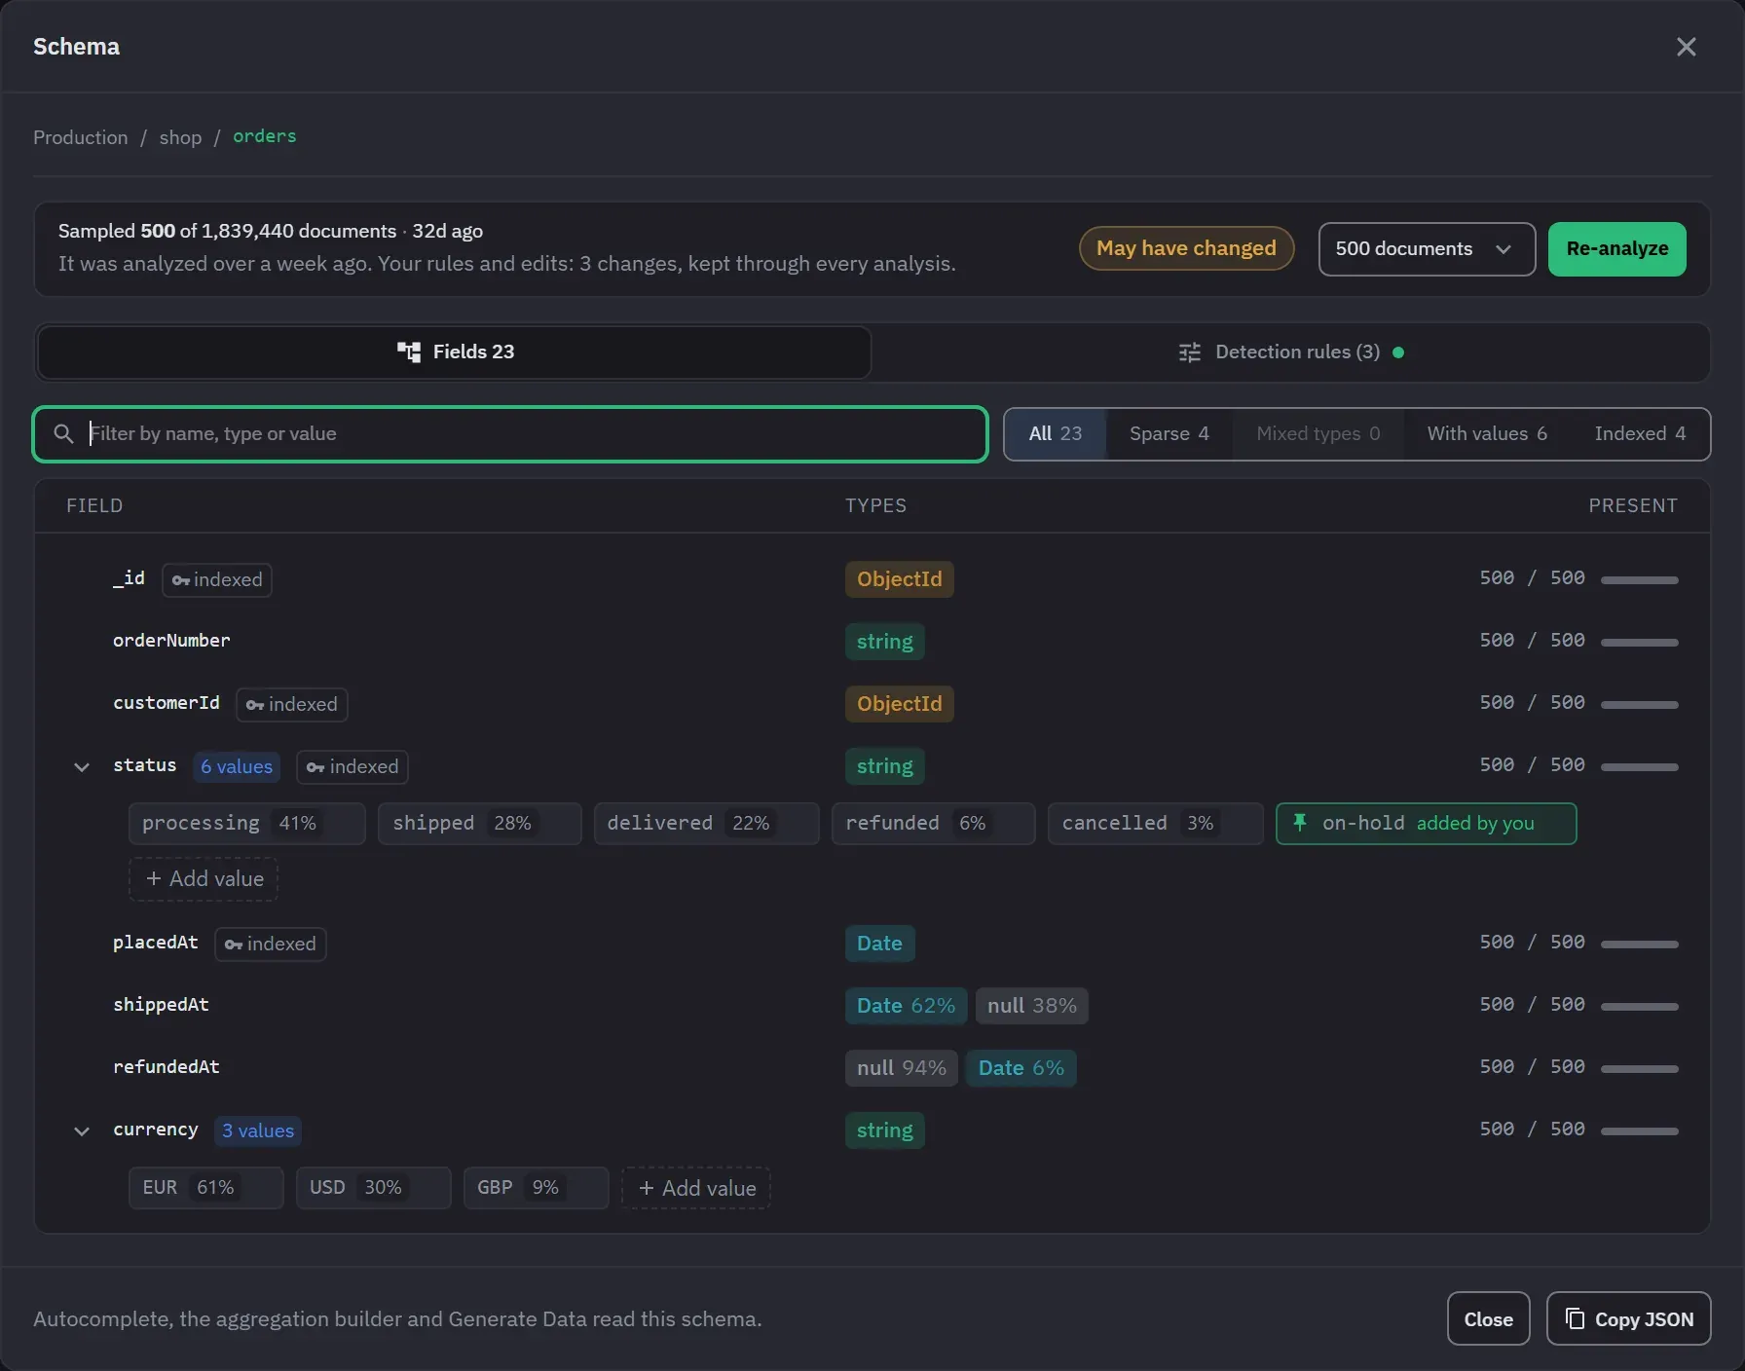The image size is (1745, 1371).
Task: Click the key icon on placedAt indexed badge
Action: (x=233, y=945)
